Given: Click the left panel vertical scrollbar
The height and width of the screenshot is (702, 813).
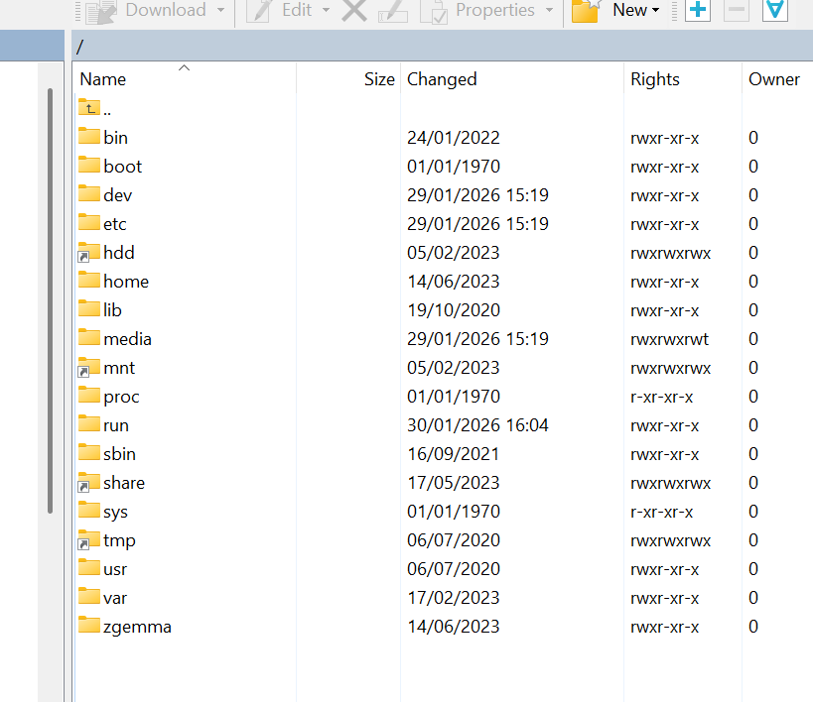Looking at the screenshot, I should click(50, 300).
